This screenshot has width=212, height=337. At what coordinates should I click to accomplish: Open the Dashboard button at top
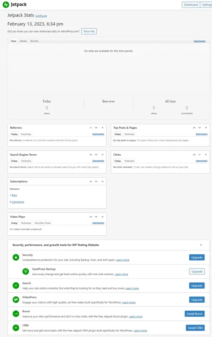tap(191, 5)
